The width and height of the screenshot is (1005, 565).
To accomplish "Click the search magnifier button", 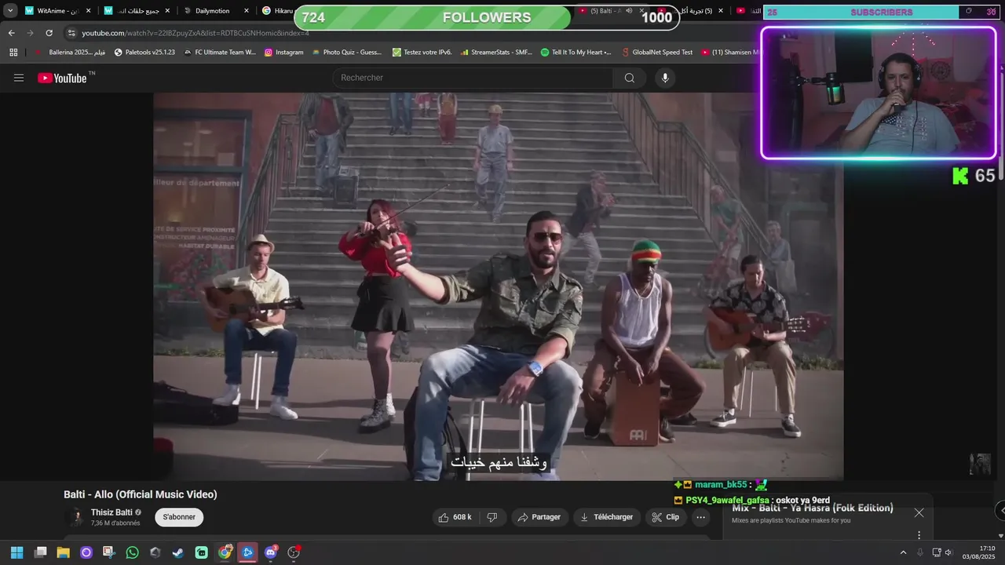I will pyautogui.click(x=629, y=78).
